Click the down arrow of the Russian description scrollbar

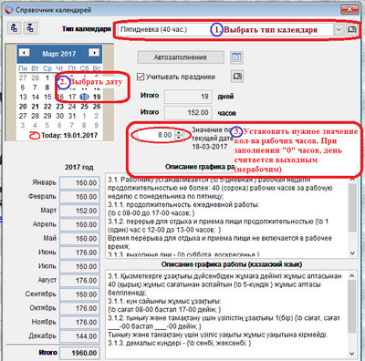(x=352, y=253)
